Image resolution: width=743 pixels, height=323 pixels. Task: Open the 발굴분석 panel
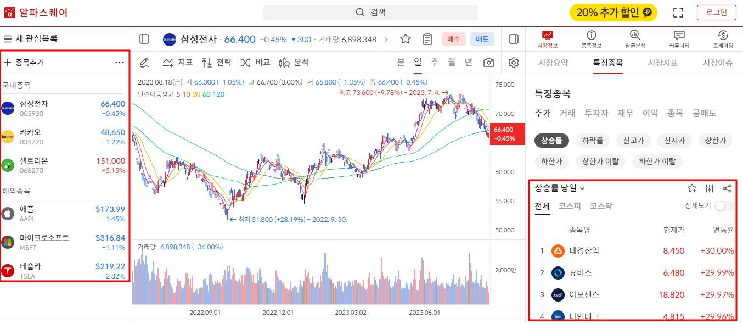(x=635, y=40)
